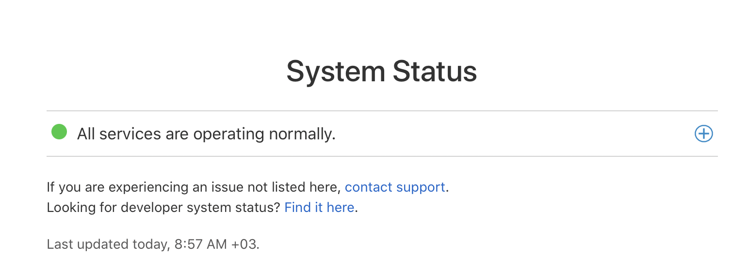
Task: Click the word "today" in last updated line
Action: [149, 244]
